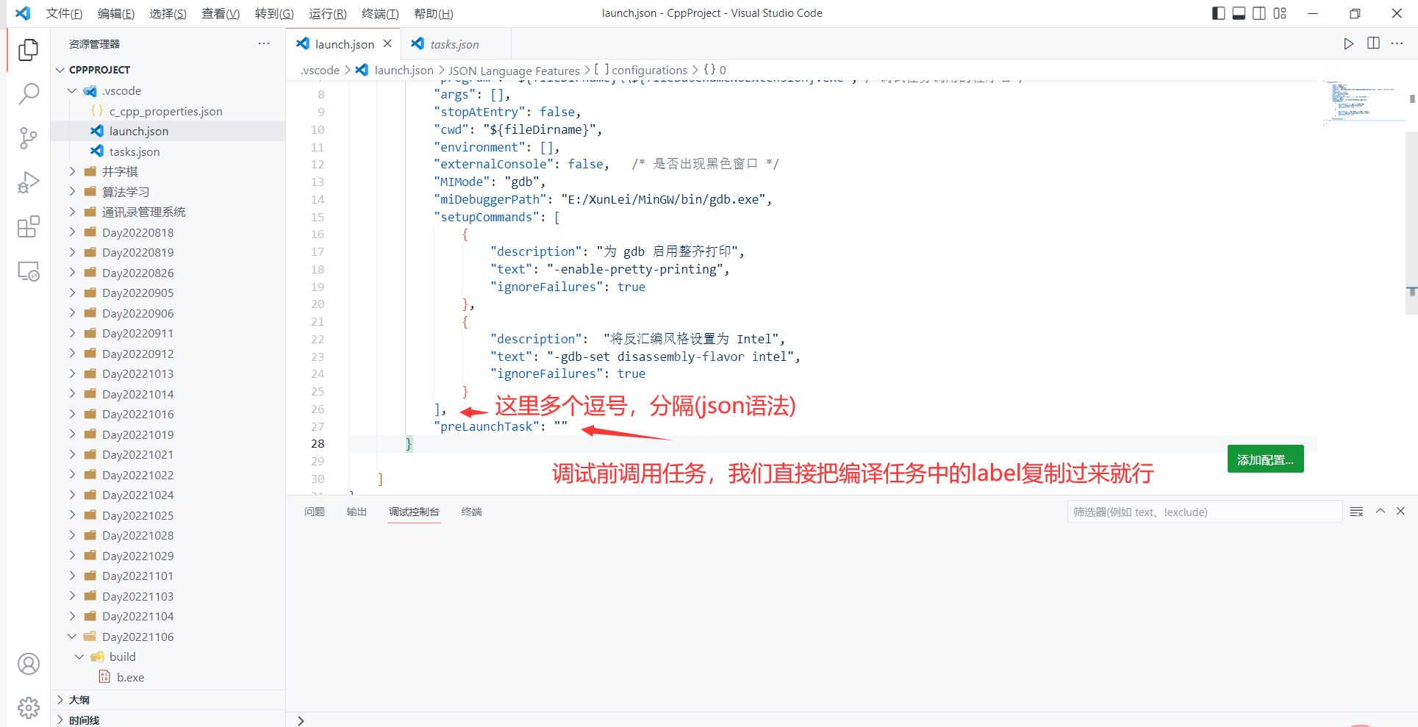Open Remote Explorer icon in activity bar
The height and width of the screenshot is (727, 1418).
click(28, 271)
